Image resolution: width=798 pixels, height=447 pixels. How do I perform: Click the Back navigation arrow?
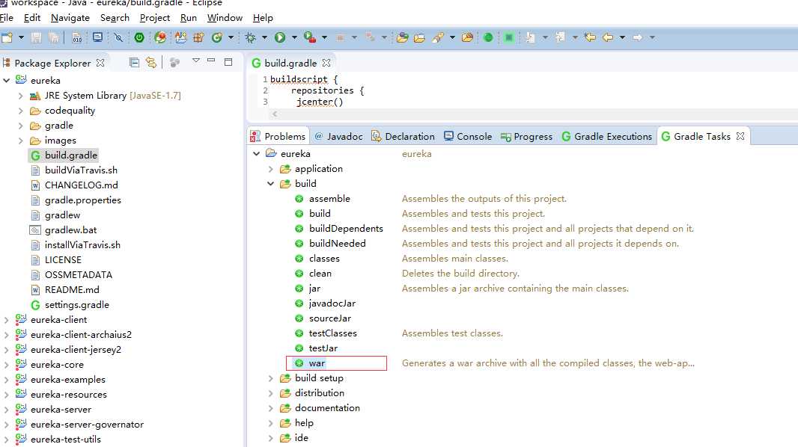pyautogui.click(x=608, y=37)
